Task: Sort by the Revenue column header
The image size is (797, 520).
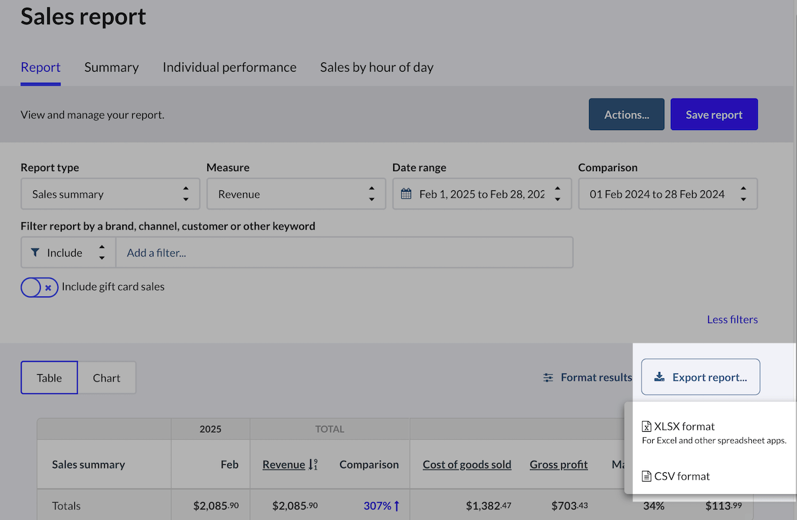Action: click(x=284, y=464)
